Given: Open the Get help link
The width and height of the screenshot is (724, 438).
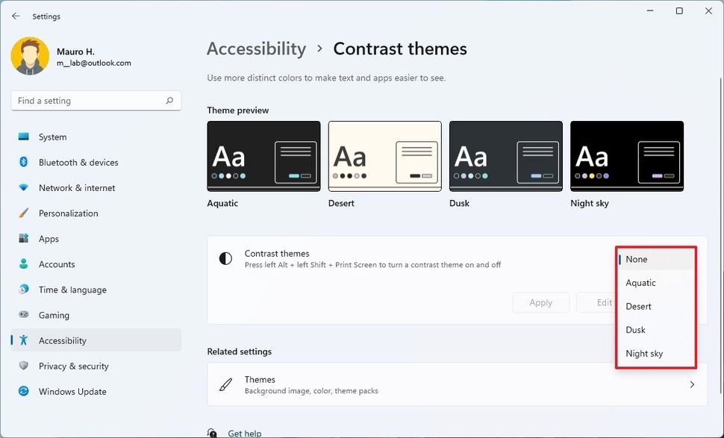Looking at the screenshot, I should (244, 433).
